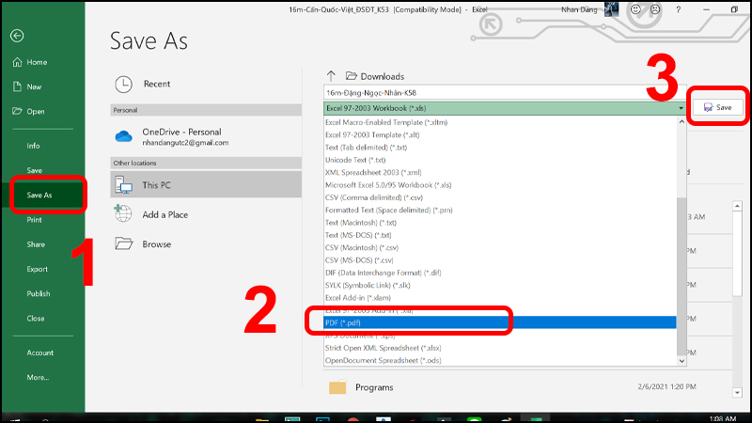Select Recent locations with clock icon
The image size is (752, 423).
pos(156,84)
